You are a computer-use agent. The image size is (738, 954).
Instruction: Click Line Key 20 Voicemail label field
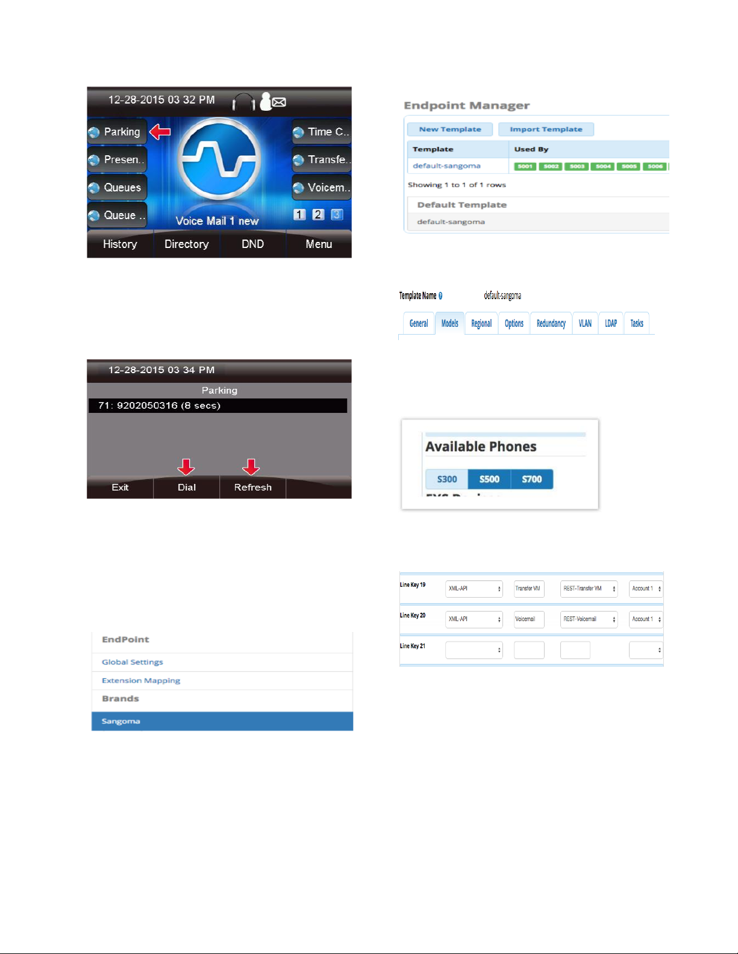coord(529,619)
